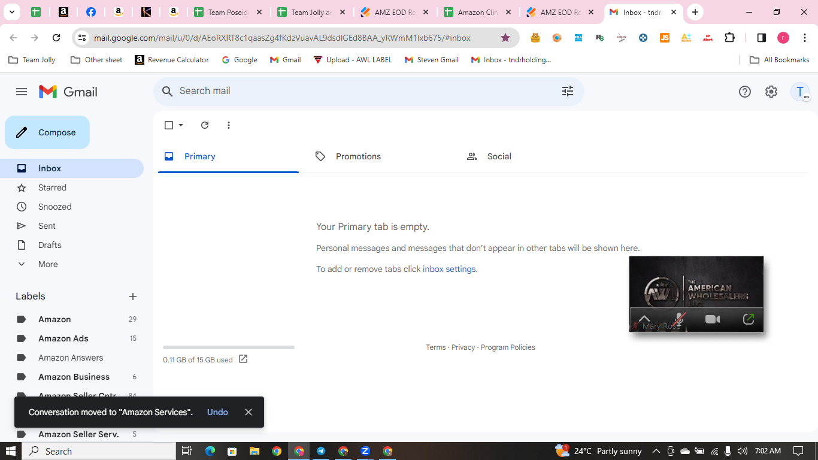Open Gmail Support help icon

[x=745, y=92]
